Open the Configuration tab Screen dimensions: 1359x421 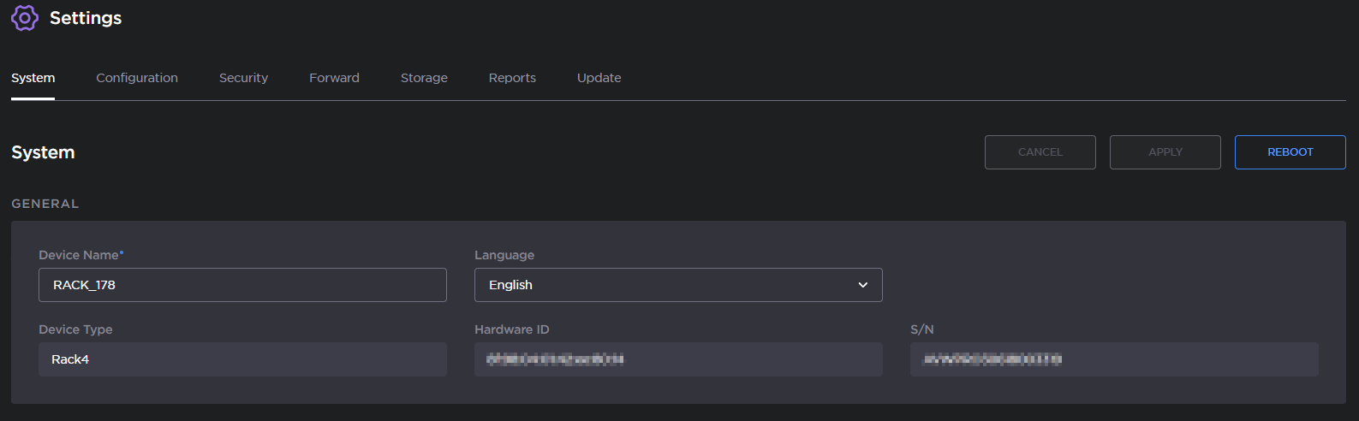point(137,78)
